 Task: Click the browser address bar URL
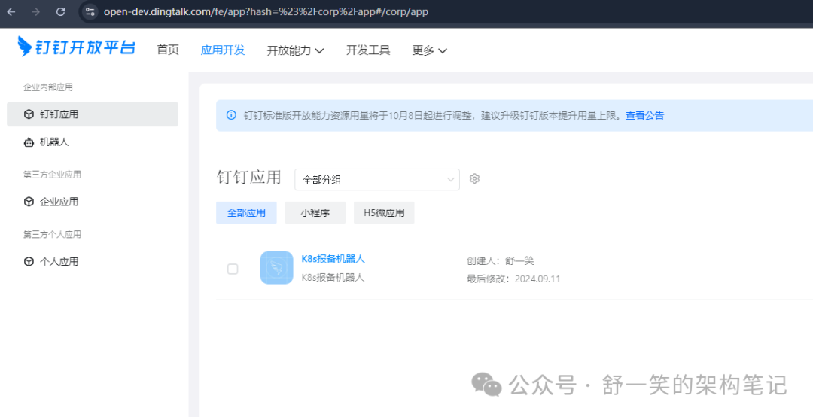266,11
